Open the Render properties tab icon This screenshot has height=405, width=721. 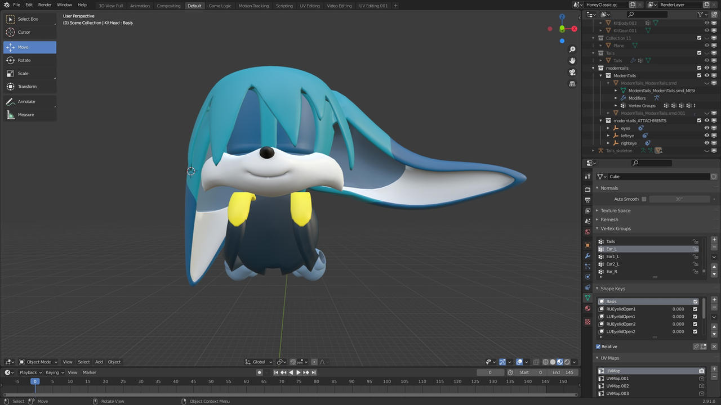coord(588,190)
